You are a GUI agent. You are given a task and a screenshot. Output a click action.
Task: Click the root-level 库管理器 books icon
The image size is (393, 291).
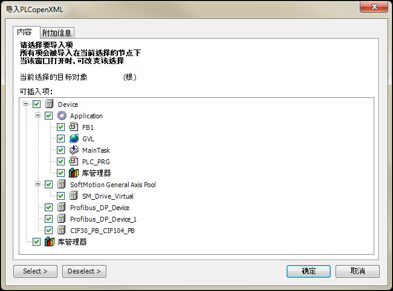(50, 241)
